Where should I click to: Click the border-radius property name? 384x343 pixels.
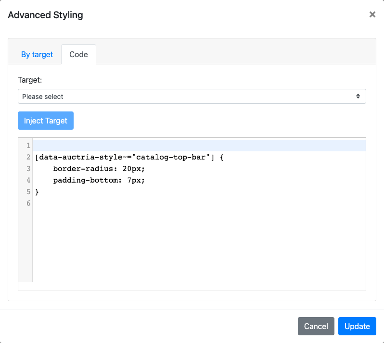point(79,169)
